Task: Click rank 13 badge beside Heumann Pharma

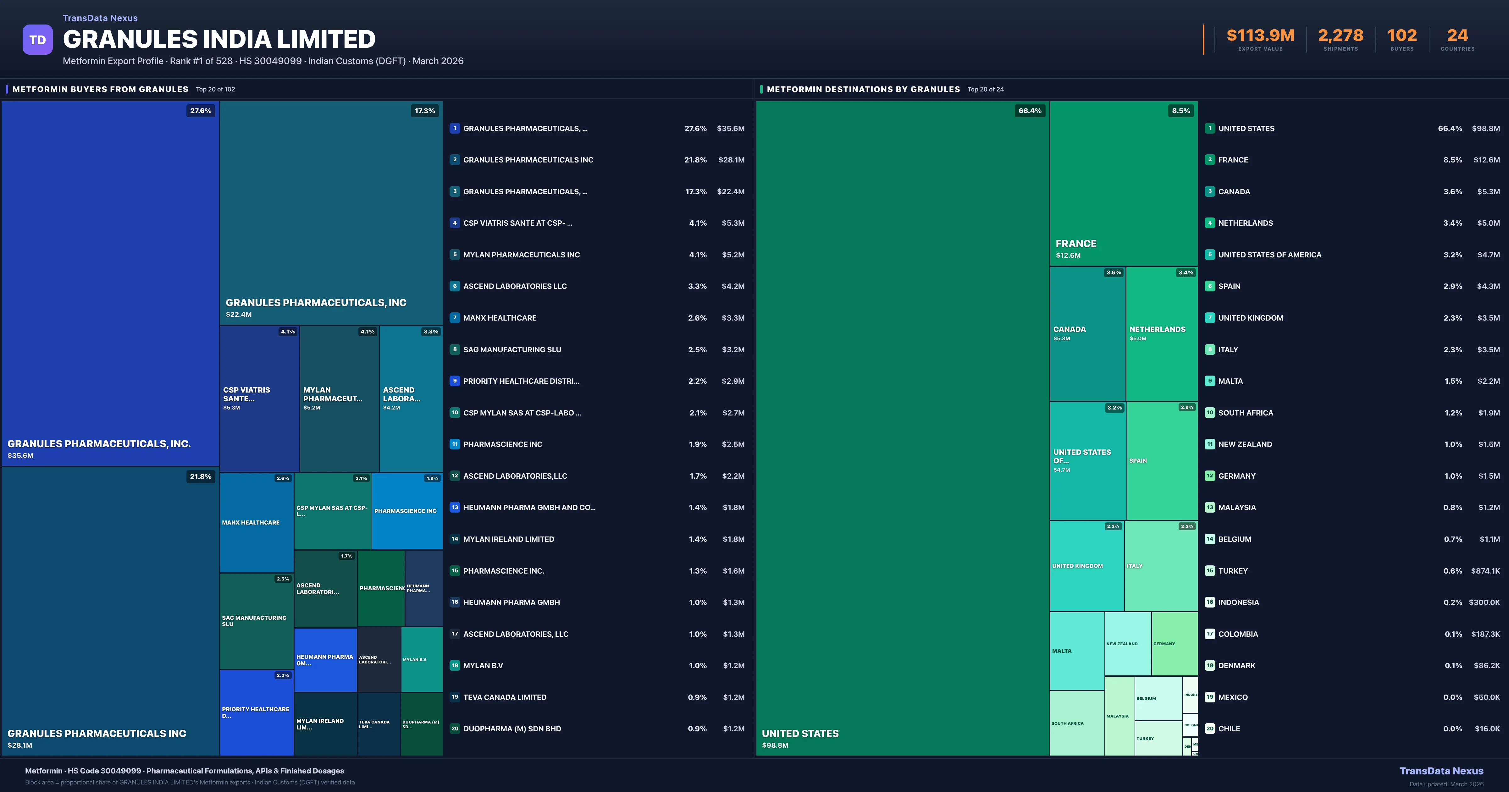Action: point(455,507)
